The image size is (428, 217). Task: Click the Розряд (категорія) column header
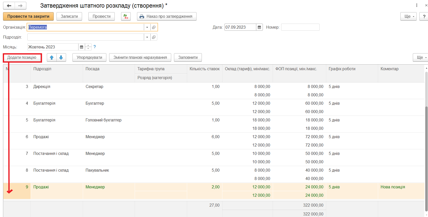161,78
